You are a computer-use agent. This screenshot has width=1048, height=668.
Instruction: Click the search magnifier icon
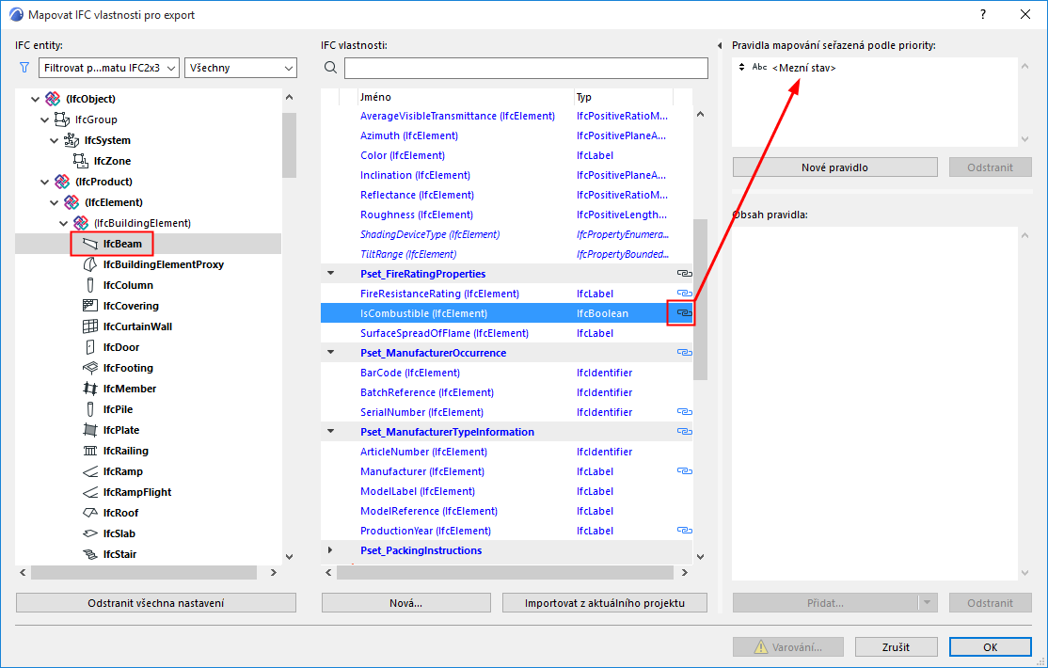point(330,68)
